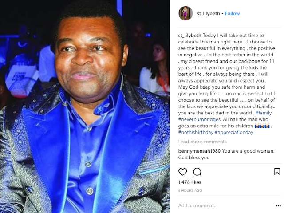This screenshot has width=284, height=213.
Task: Visit bennymensah1980 commenter profile
Action: tap(199, 151)
